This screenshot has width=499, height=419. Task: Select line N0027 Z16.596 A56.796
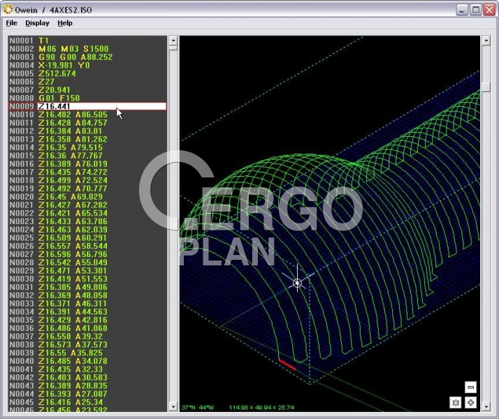tap(87, 254)
